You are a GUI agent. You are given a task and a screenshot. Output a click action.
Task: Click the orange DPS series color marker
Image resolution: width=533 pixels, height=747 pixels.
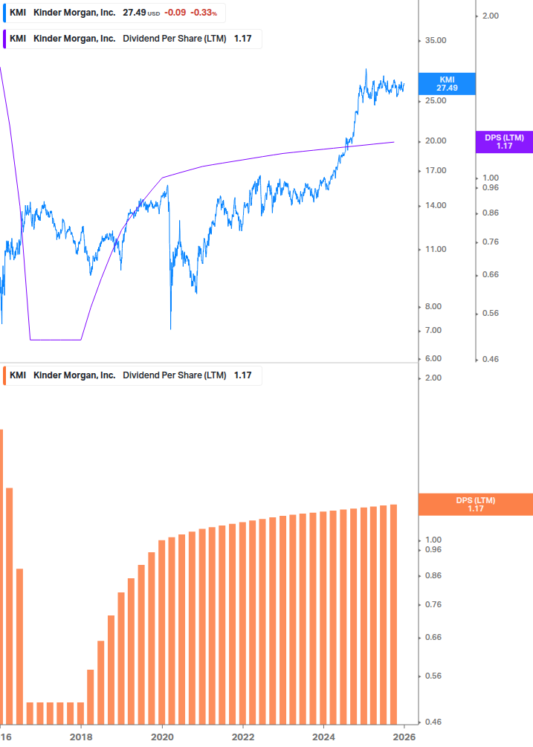(x=4, y=375)
